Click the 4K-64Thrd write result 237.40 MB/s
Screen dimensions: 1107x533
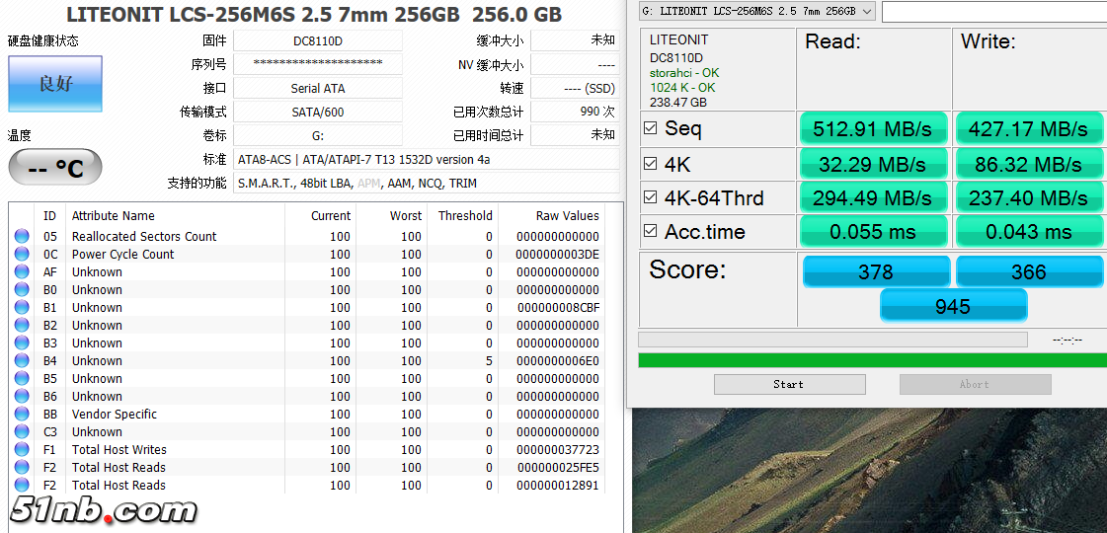pos(1029,198)
